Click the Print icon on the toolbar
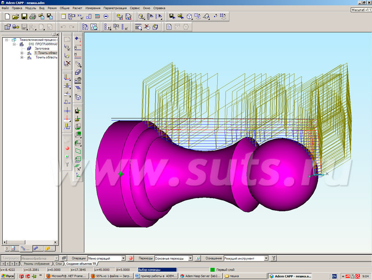The image size is (372, 280). tap(33, 17)
